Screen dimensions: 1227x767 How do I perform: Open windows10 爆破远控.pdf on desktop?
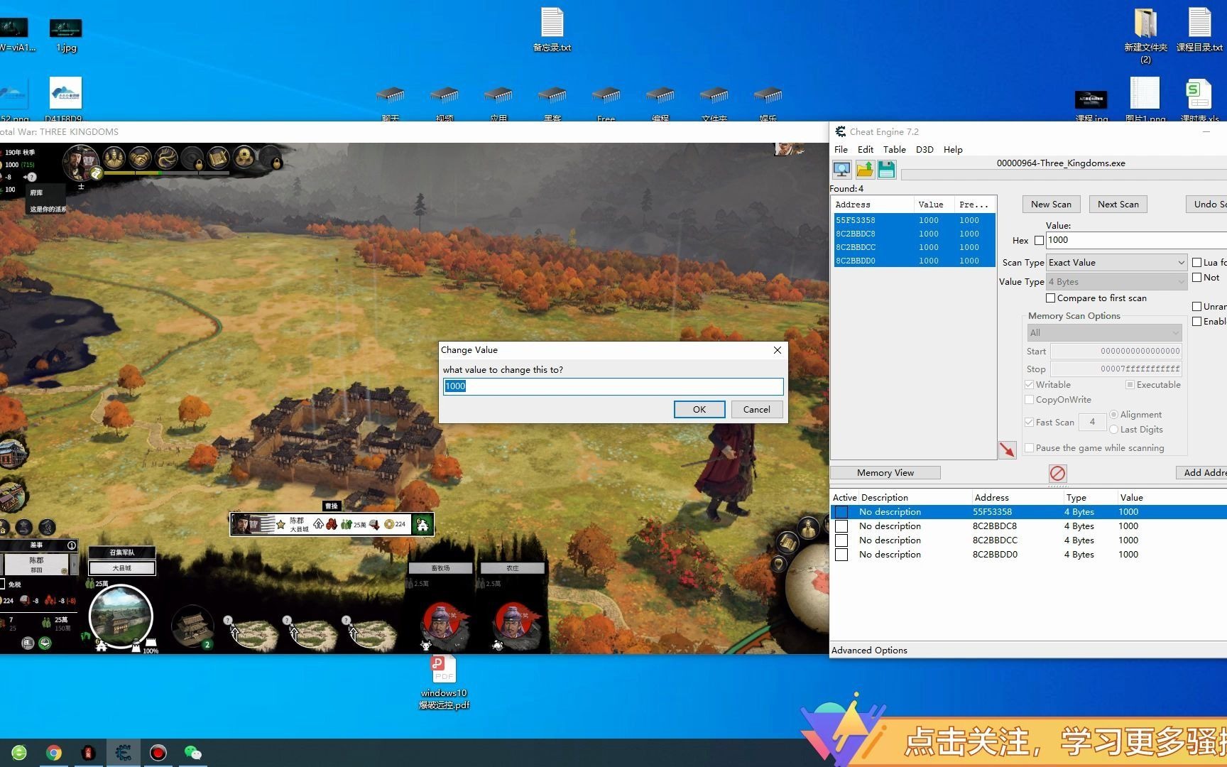pyautogui.click(x=444, y=683)
